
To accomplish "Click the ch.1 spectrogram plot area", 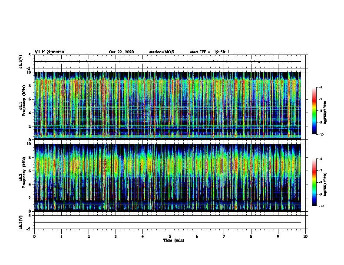I will 168,106.
